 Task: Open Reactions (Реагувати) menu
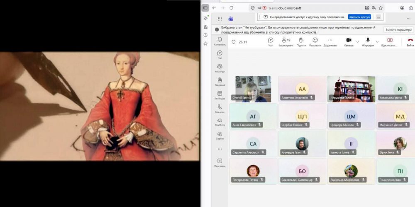pyautogui.click(x=315, y=42)
